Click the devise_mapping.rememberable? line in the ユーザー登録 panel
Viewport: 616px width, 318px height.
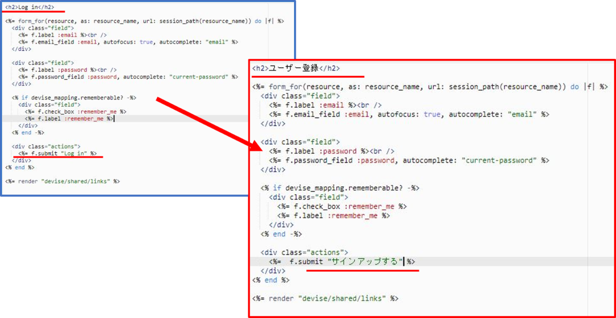coord(340,188)
